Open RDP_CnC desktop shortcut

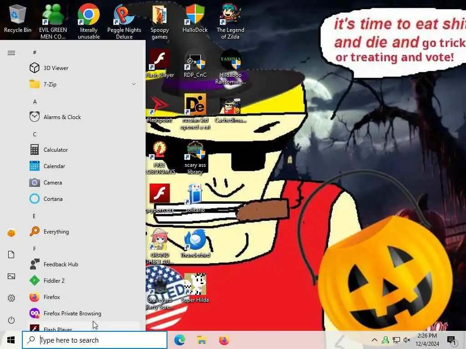point(195,64)
